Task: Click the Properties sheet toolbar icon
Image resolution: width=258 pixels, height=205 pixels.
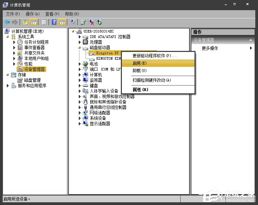Action: coord(43,22)
